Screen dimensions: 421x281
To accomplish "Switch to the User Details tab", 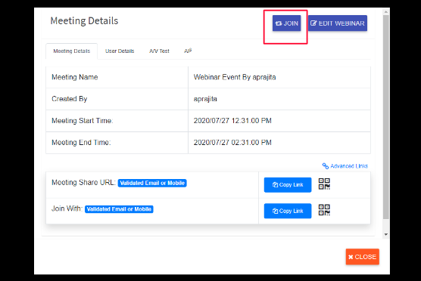I will (120, 51).
